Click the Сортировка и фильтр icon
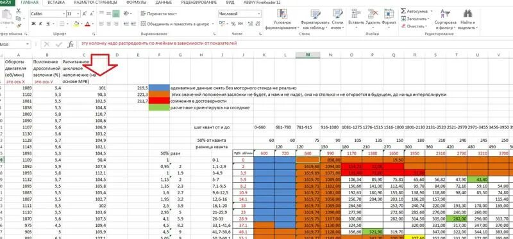 point(445,13)
